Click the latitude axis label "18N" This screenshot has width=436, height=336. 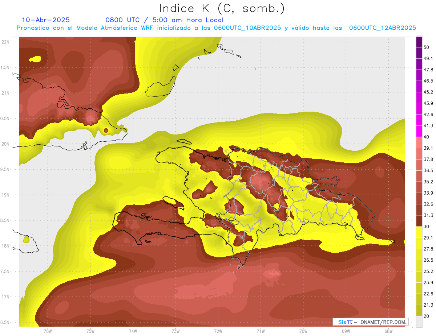pos(5,246)
